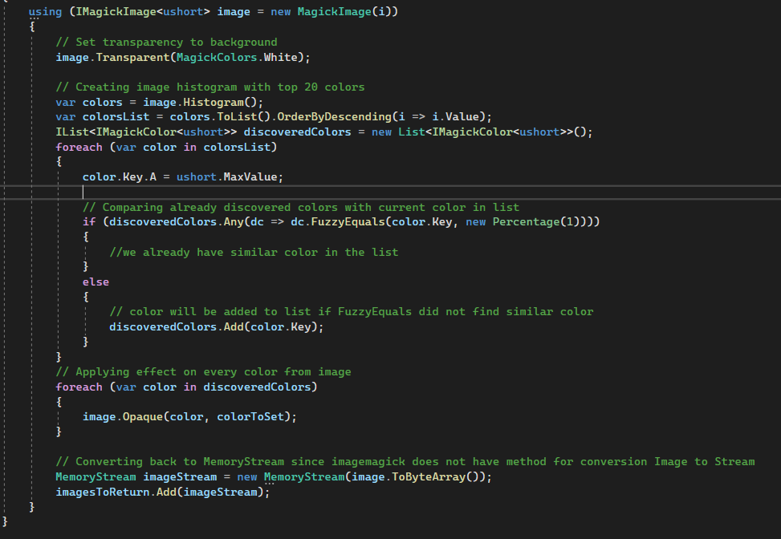781x539 pixels.
Task: Place cursor on the empty highlighted current line
Action: pos(390,192)
